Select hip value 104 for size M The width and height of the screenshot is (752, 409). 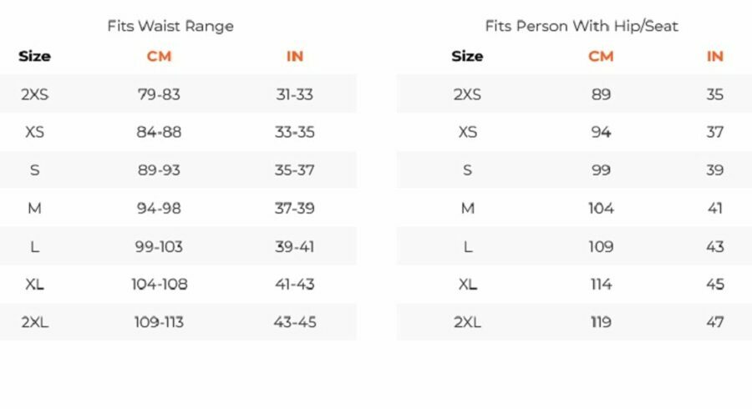[x=601, y=209]
